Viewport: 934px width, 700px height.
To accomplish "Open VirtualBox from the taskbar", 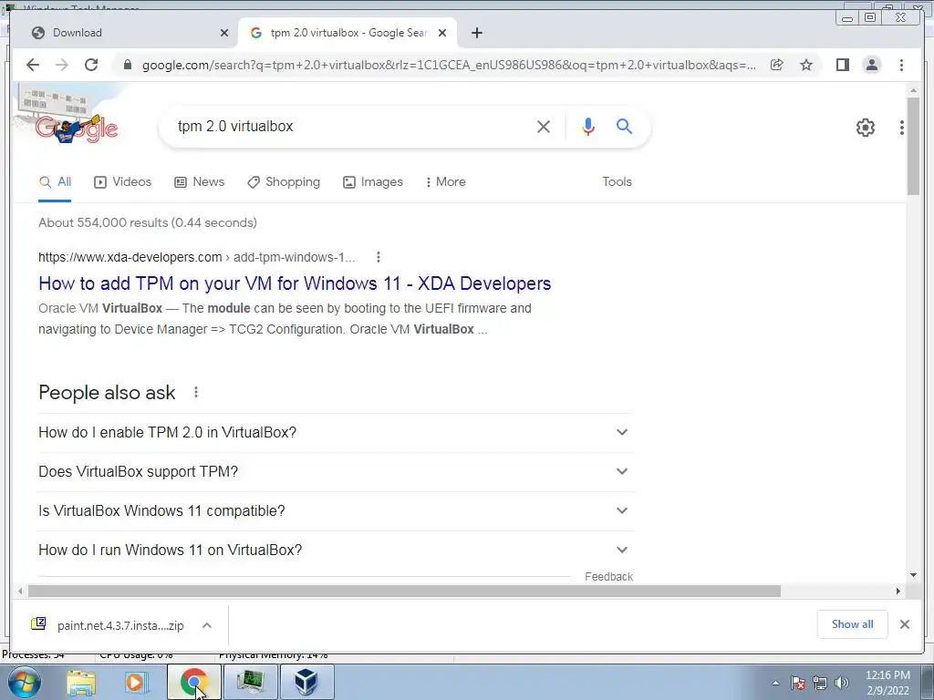I will click(306, 682).
